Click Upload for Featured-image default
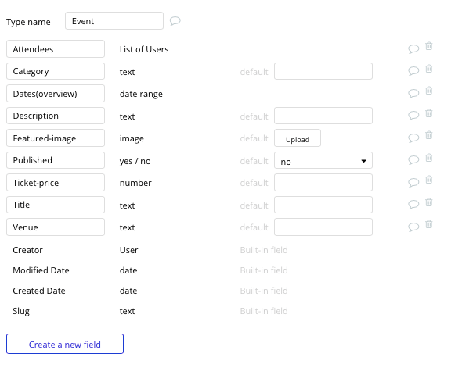This screenshot has height=368, width=451. [x=298, y=138]
